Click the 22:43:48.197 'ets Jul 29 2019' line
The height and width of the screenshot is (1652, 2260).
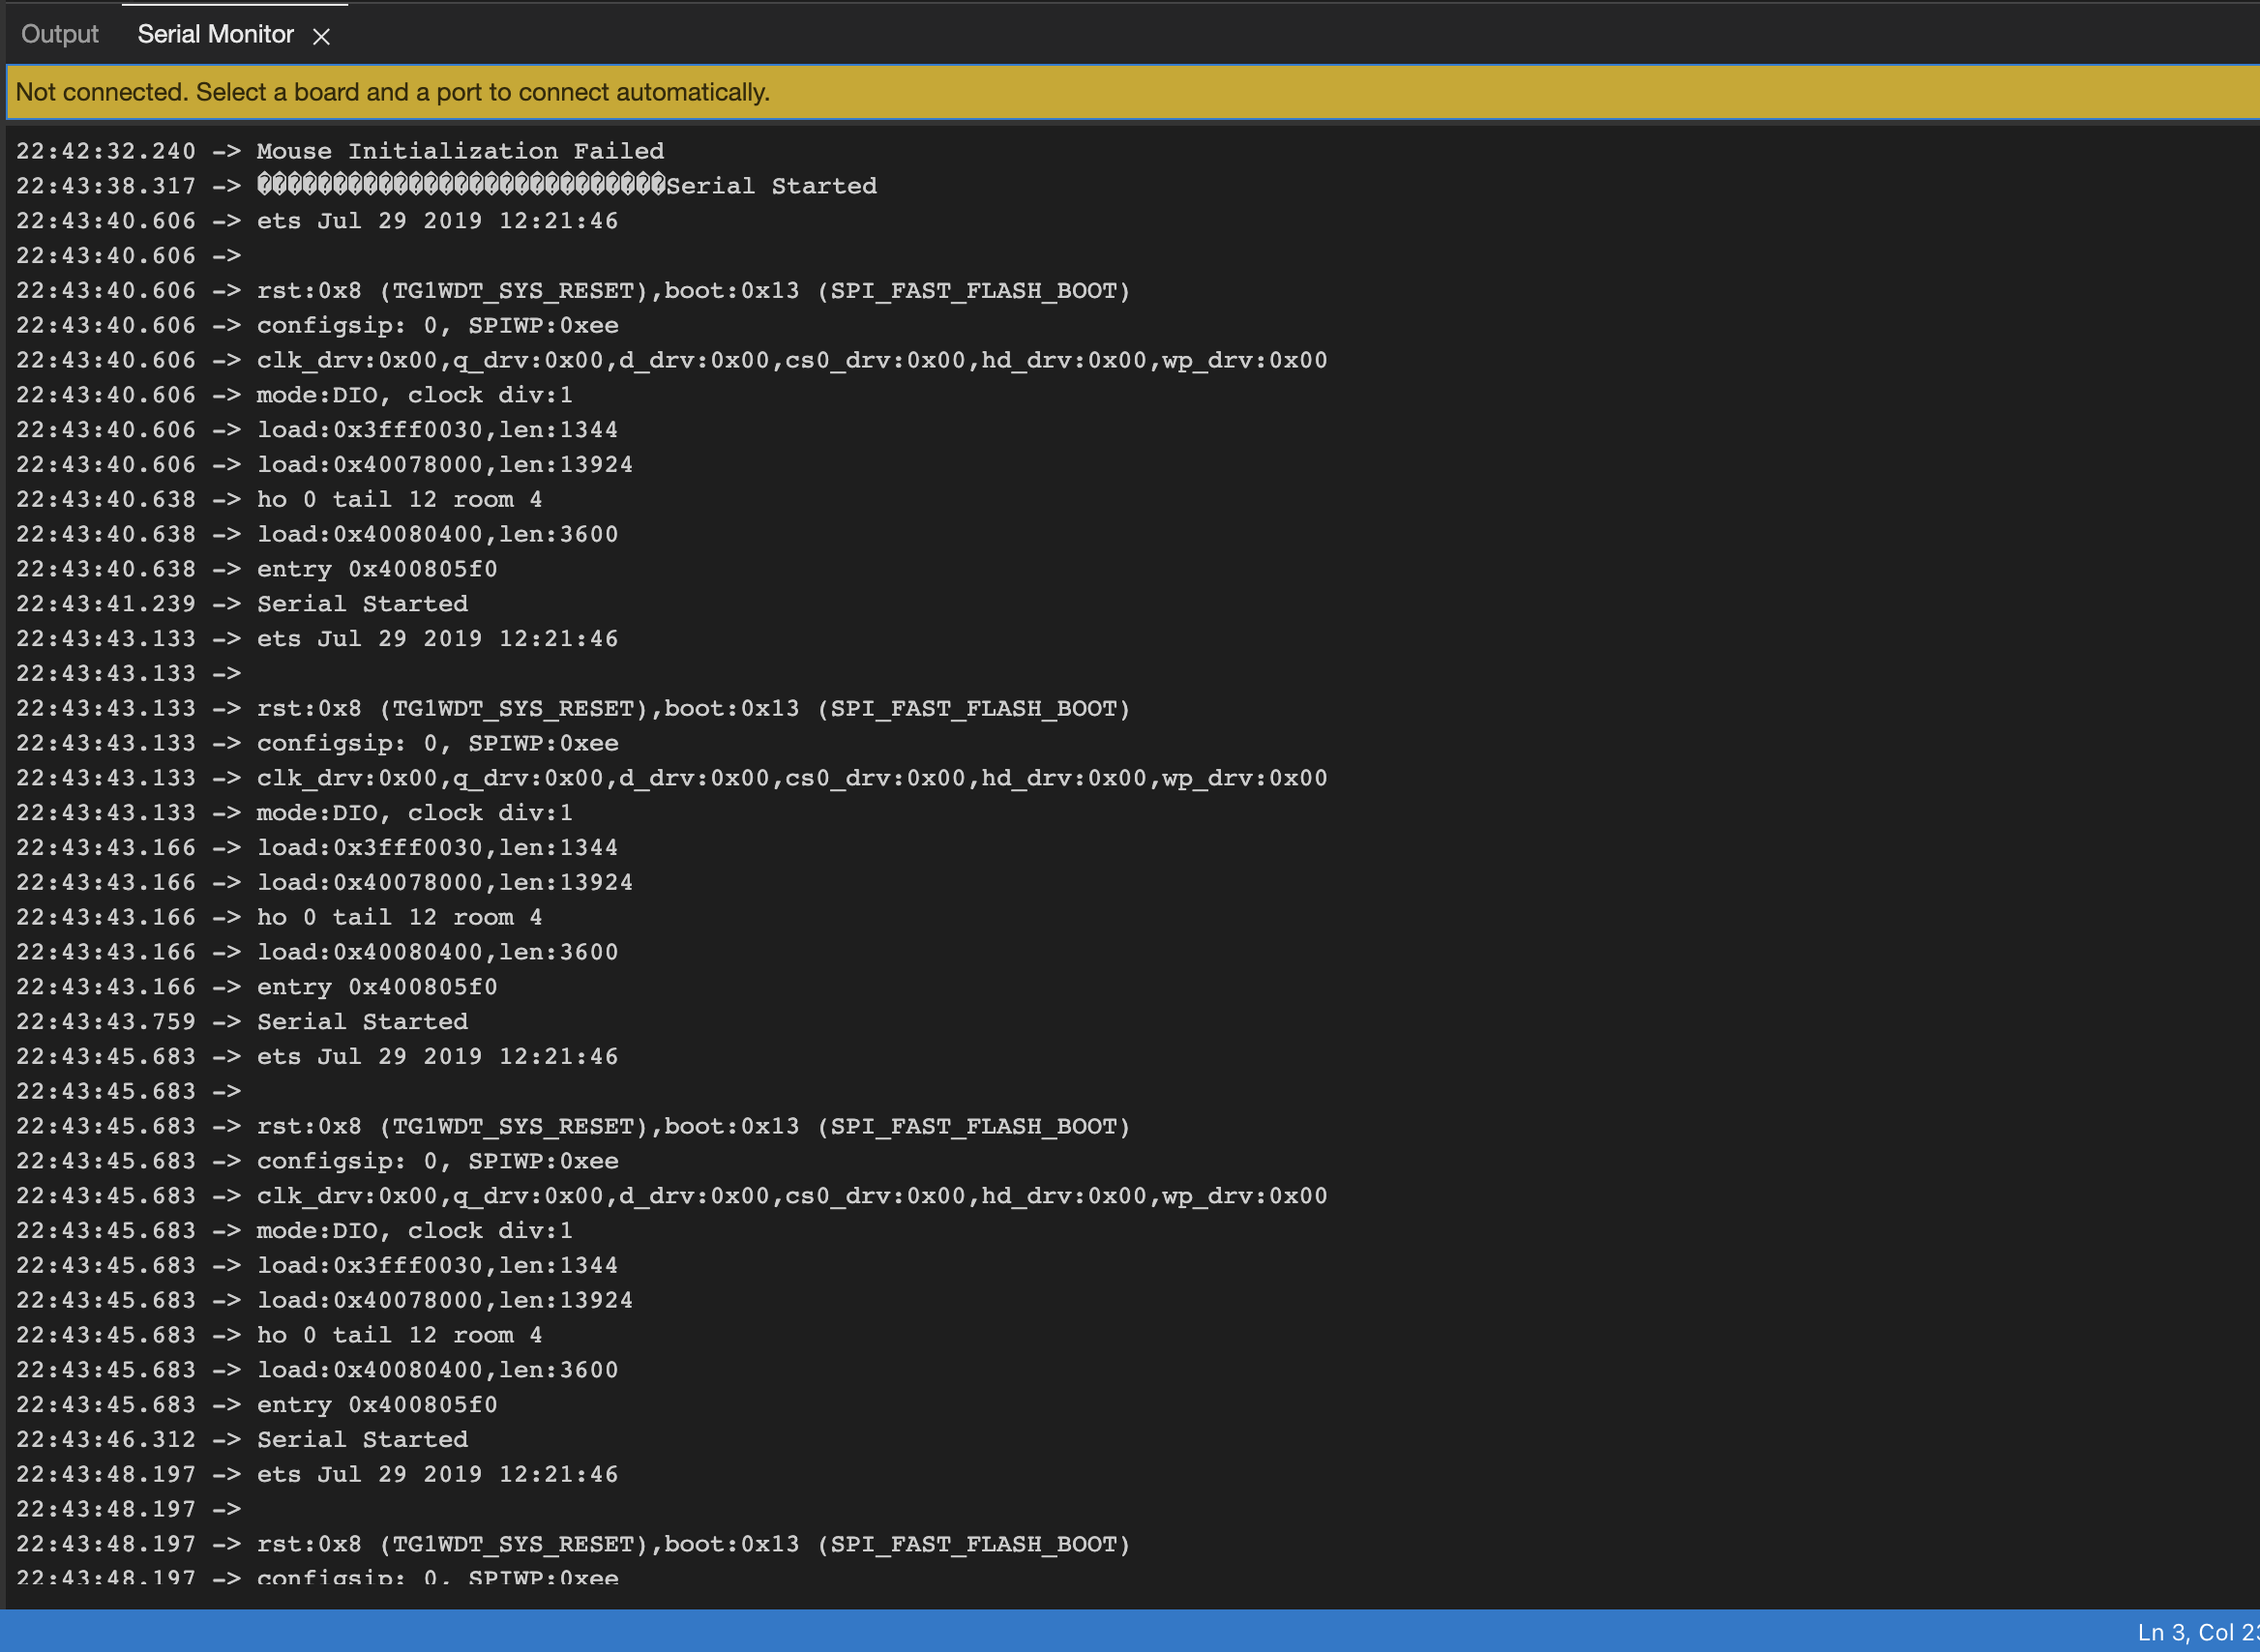click(x=437, y=1474)
